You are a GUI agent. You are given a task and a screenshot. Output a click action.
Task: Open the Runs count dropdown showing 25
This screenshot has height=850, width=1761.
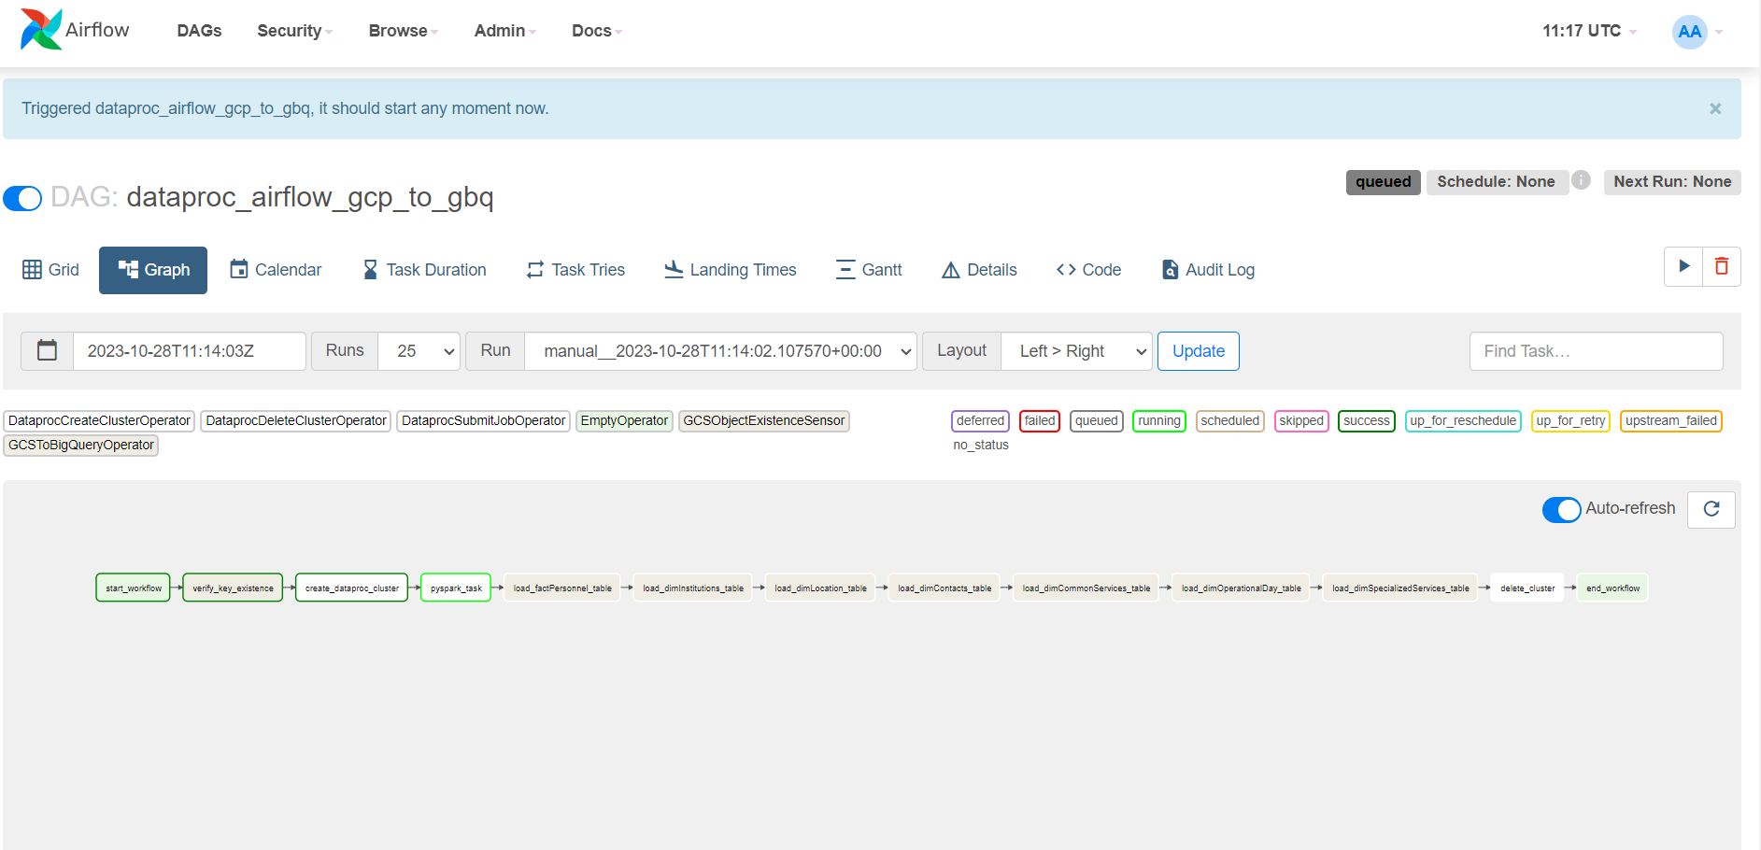click(419, 351)
